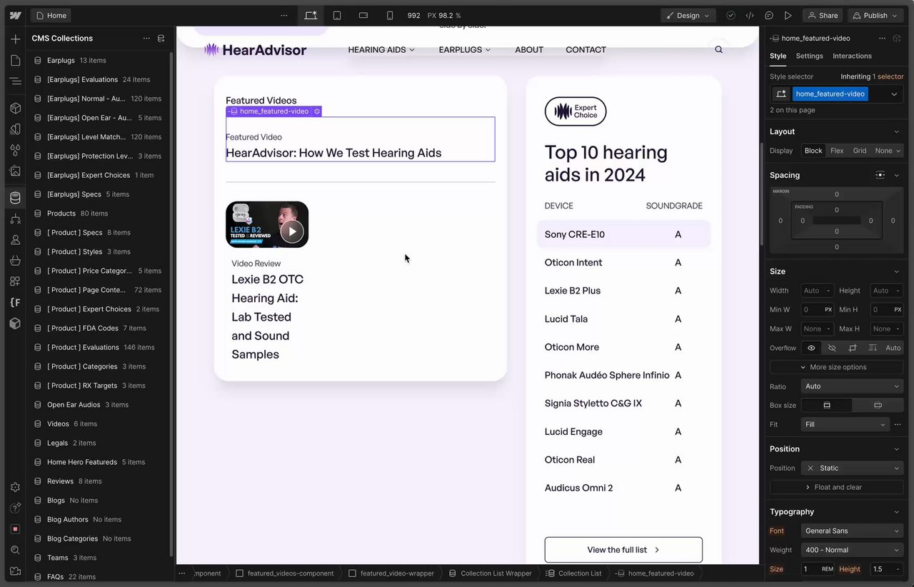Screen dimensions: 914x587
Task: Click the ABOUT nav link
Action: pos(529,49)
